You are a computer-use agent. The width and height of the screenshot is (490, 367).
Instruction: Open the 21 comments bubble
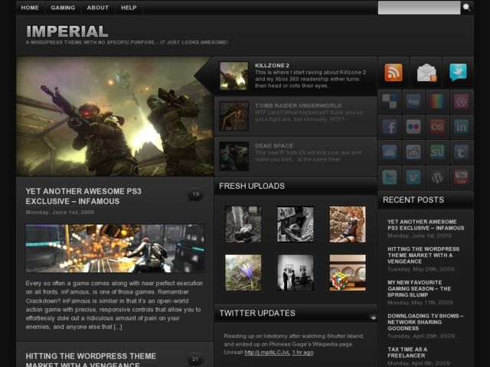coord(195,359)
